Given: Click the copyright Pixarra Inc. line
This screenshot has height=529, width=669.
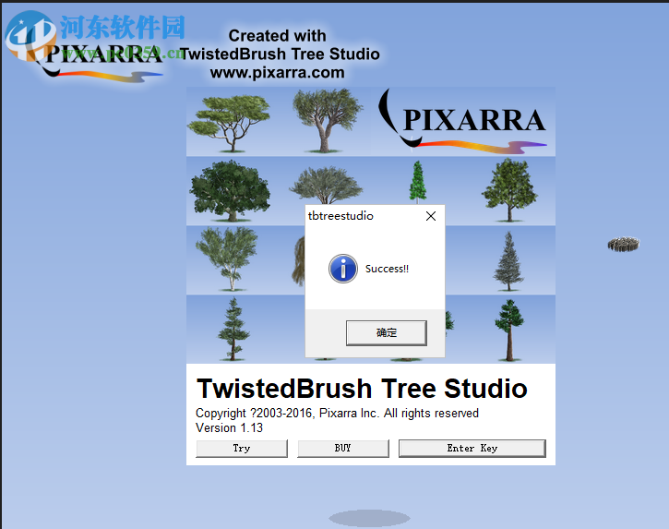Looking at the screenshot, I should tap(337, 414).
